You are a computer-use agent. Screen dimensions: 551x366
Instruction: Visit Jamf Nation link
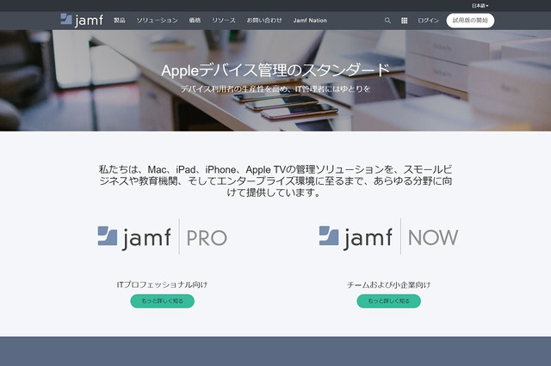(310, 21)
